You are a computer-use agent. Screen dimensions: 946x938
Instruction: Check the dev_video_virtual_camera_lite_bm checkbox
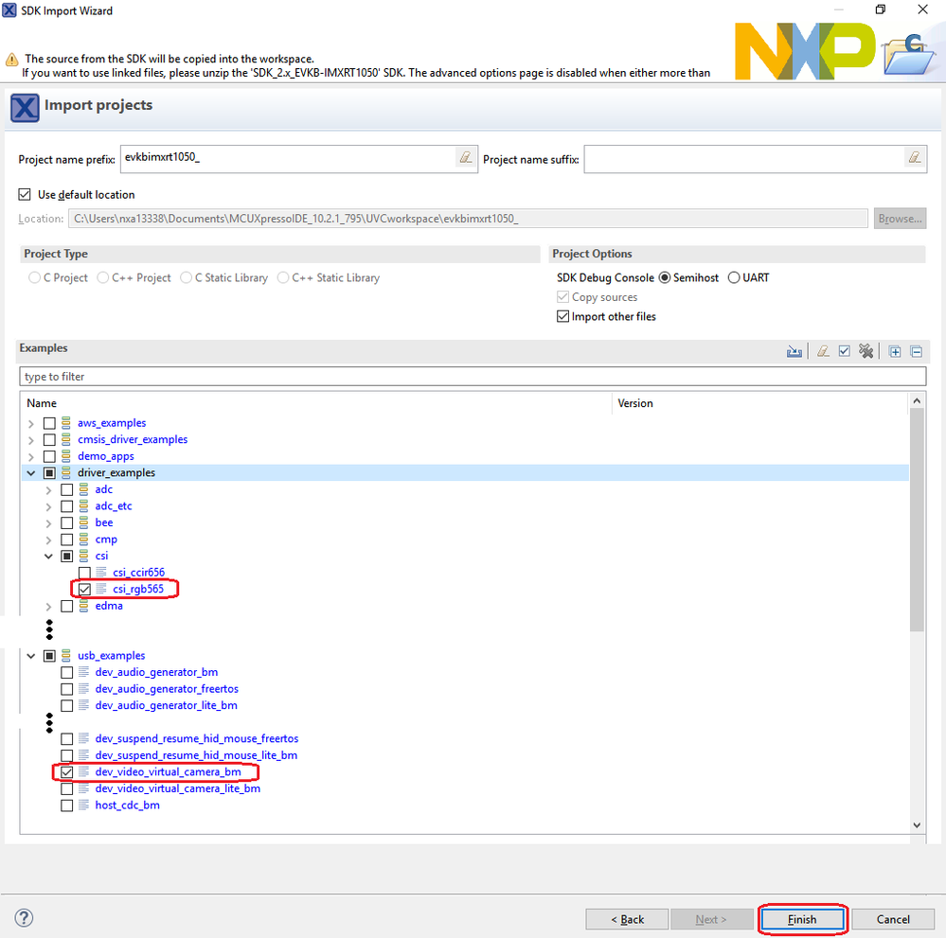tap(67, 789)
